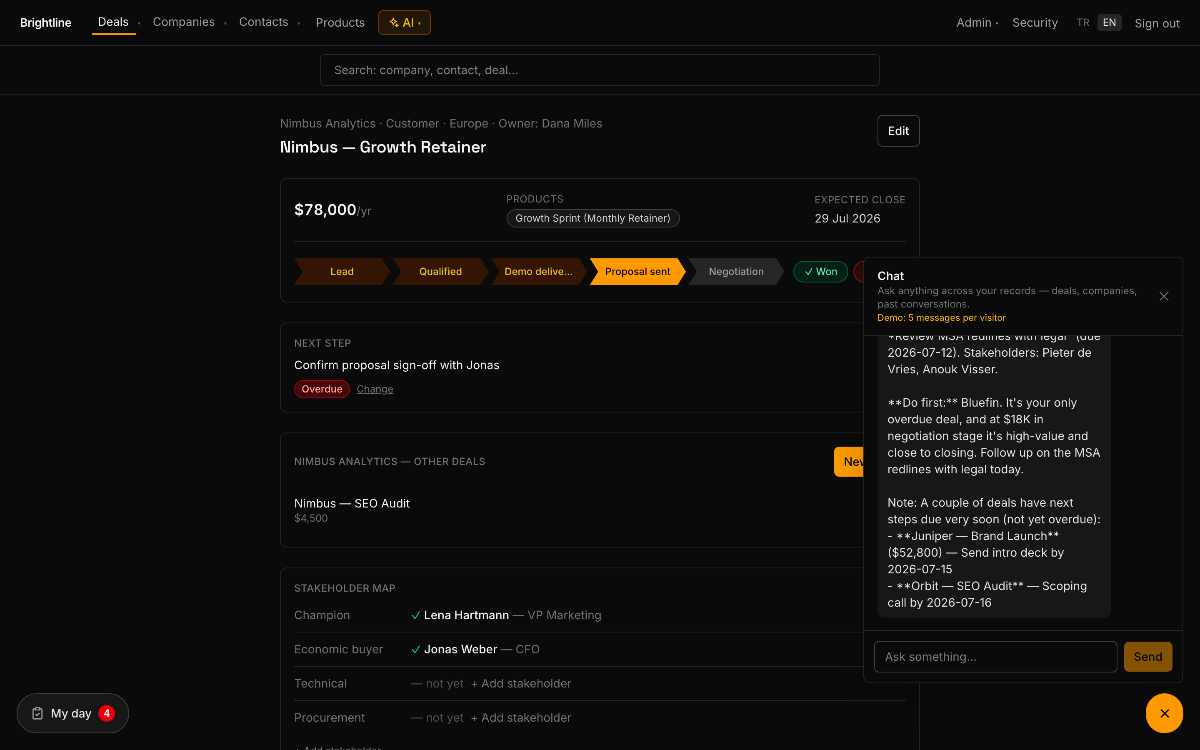This screenshot has width=1200, height=750.
Task: Expand the Companies dropdown arrow
Action: click(225, 23)
